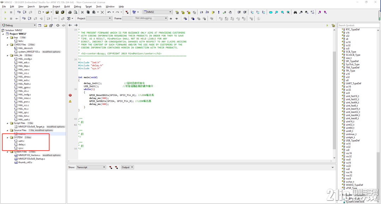Click the green Build and Debug arrow
Screen dimensions: 381x204
5,12
